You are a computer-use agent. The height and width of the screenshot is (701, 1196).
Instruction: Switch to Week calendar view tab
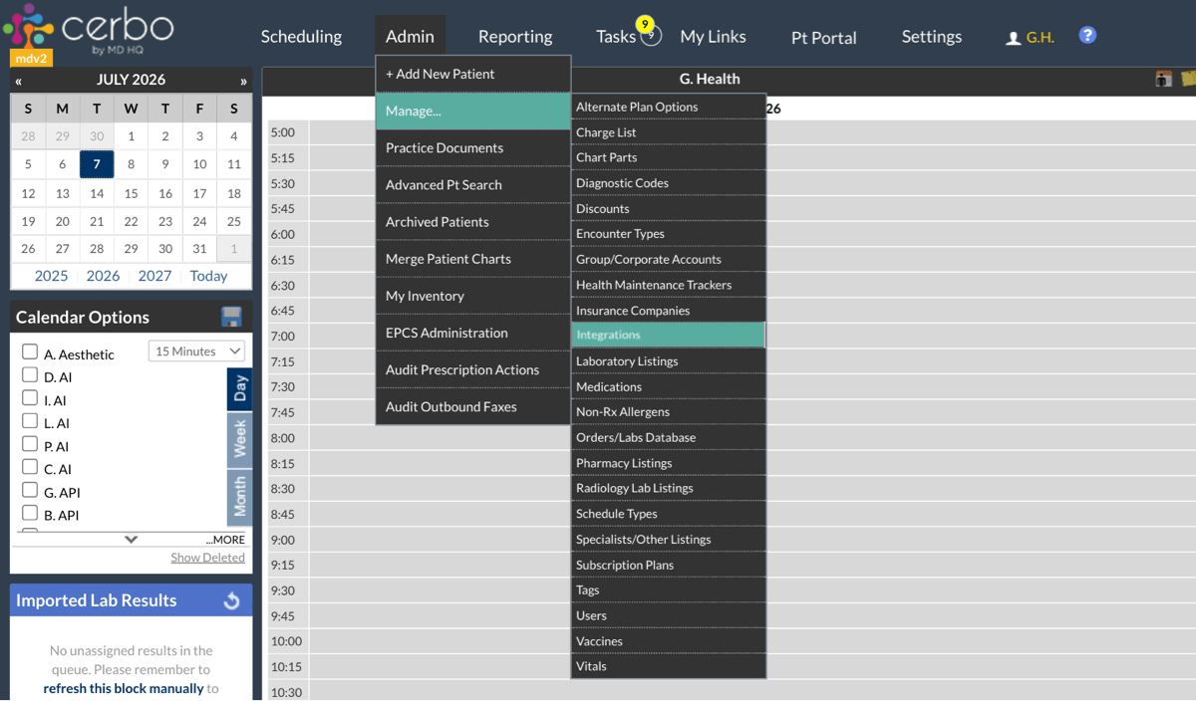click(x=239, y=439)
